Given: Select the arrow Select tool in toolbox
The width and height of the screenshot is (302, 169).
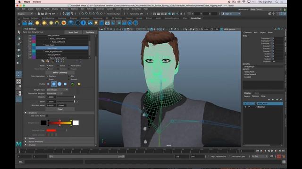Looking at the screenshot, I should pyautogui.click(x=19, y=32).
